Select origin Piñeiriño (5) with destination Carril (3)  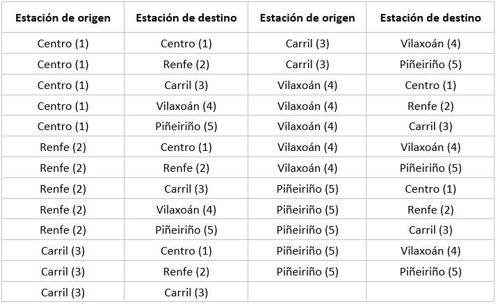pyautogui.click(x=307, y=230)
